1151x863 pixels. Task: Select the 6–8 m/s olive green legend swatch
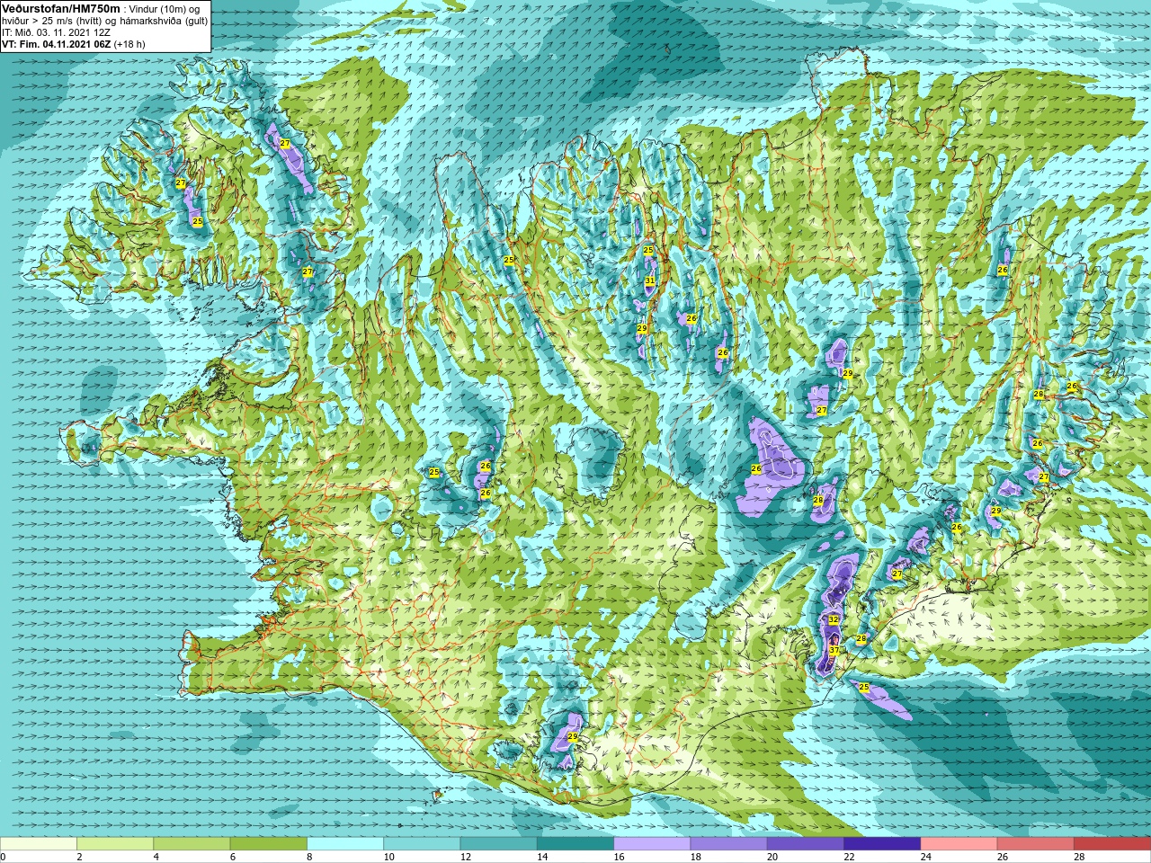269,843
